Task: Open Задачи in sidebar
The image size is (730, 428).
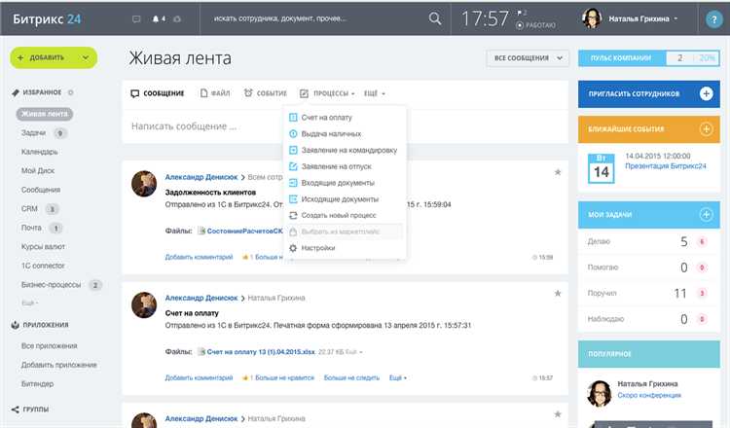Action: coord(33,133)
